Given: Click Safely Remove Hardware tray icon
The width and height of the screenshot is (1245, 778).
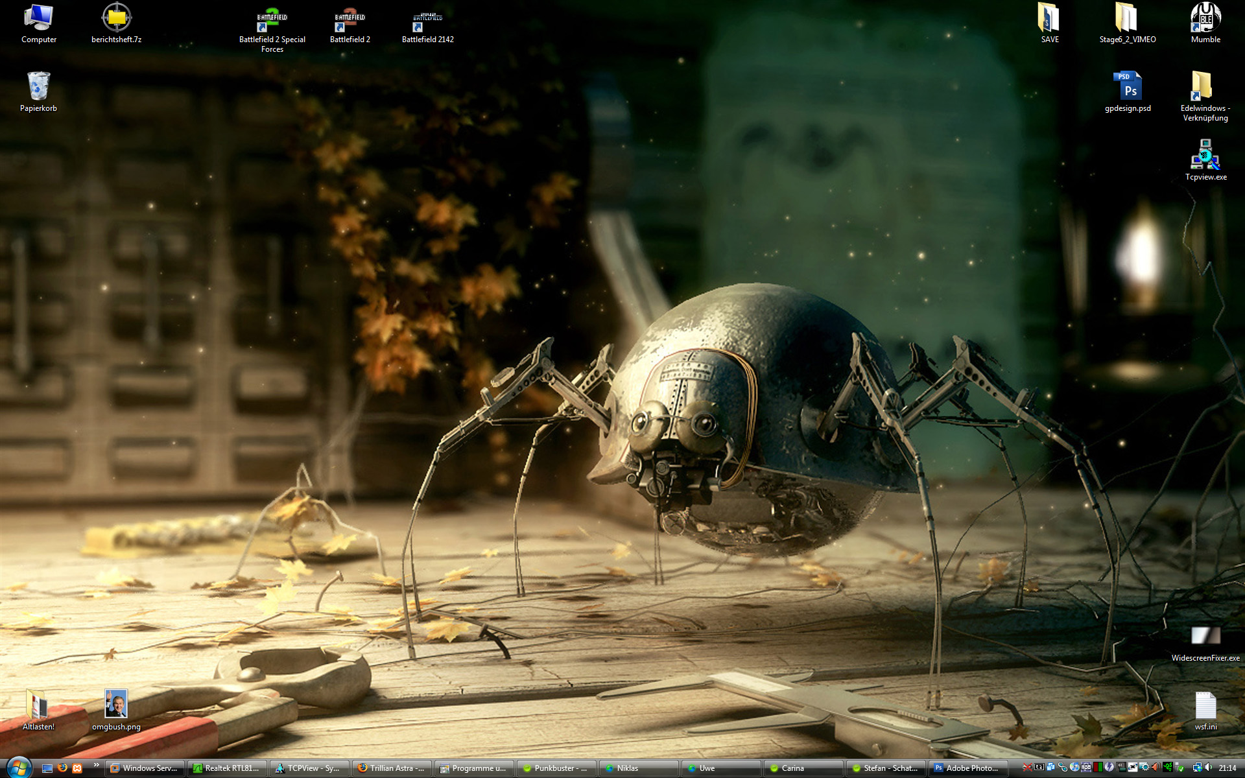Looking at the screenshot, I should pyautogui.click(x=1180, y=767).
